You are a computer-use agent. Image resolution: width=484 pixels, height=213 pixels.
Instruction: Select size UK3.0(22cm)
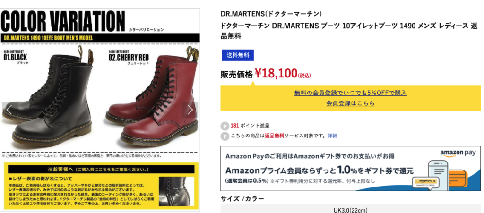click(x=350, y=210)
